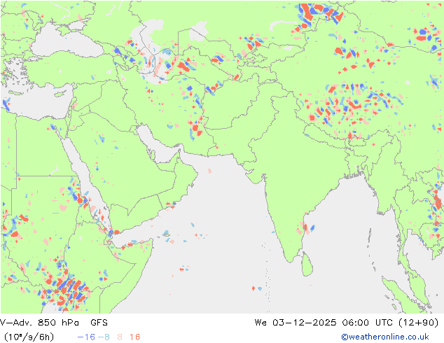Click the '(10⁶/s/6h)' units label
Image resolution: width=444 pixels, height=343 pixels.
click(x=29, y=337)
